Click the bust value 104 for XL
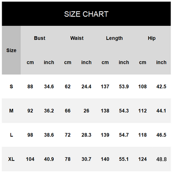173x173 pixels. point(30,159)
